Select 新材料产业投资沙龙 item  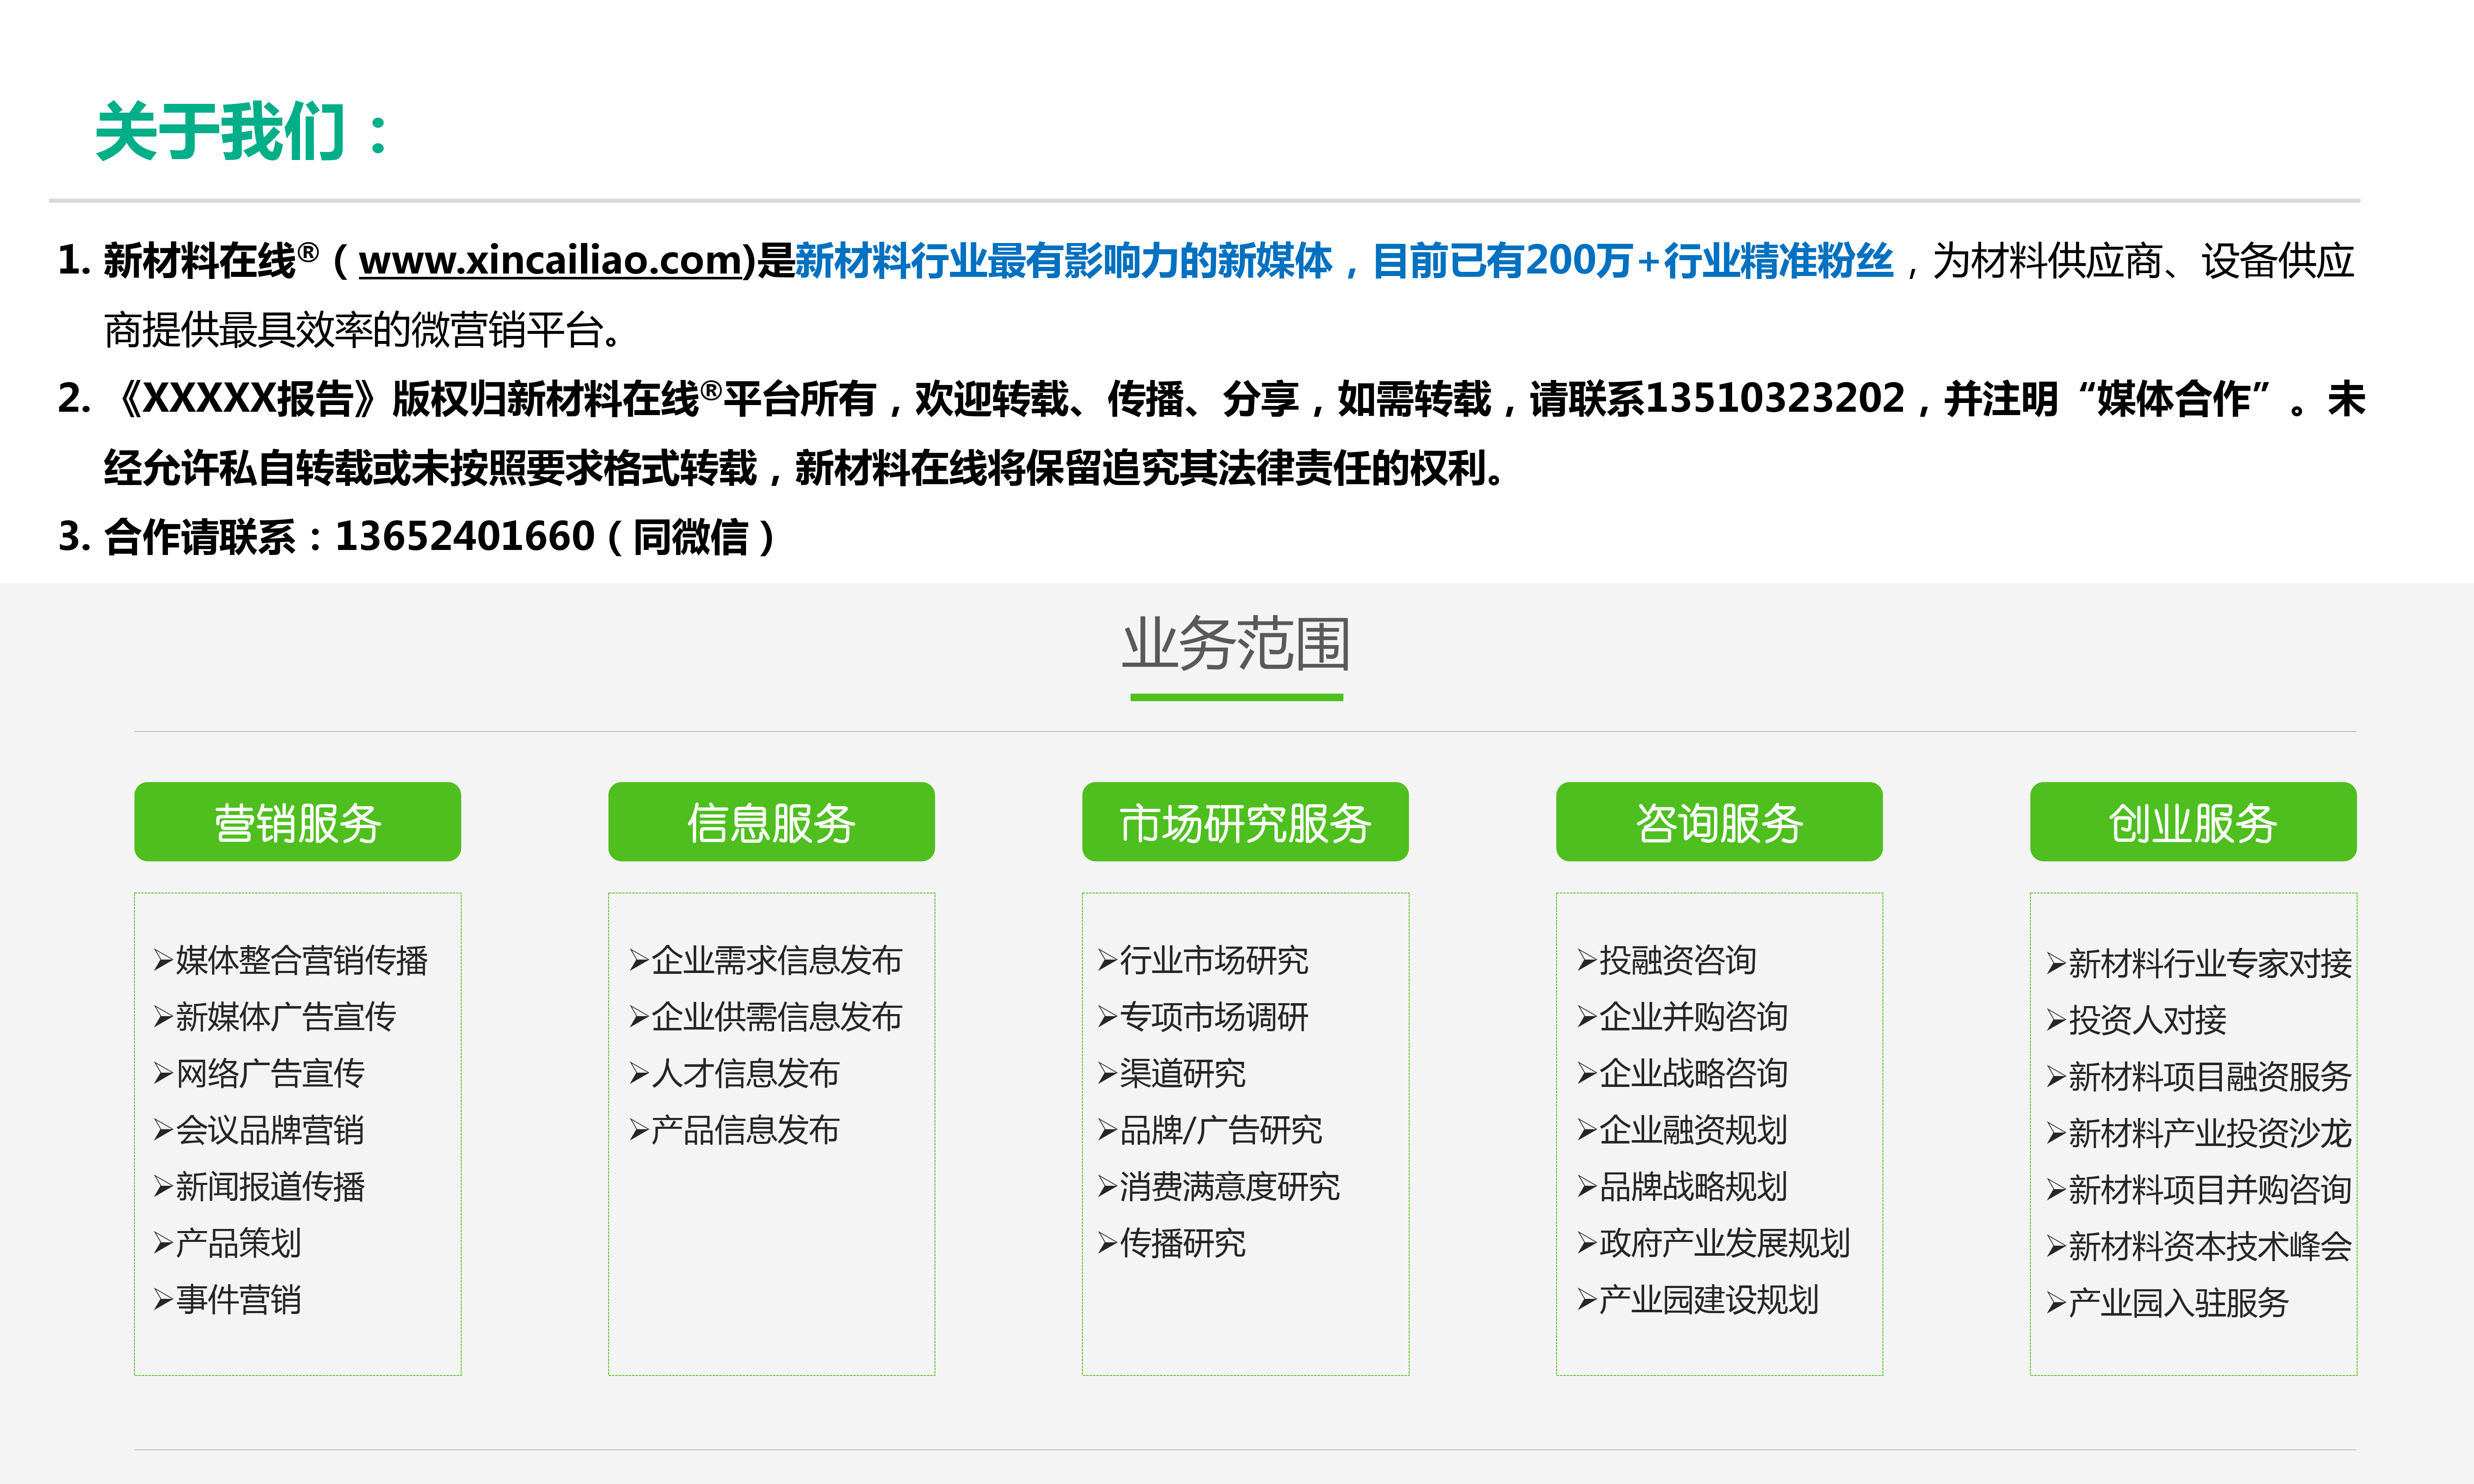(x=2199, y=1133)
